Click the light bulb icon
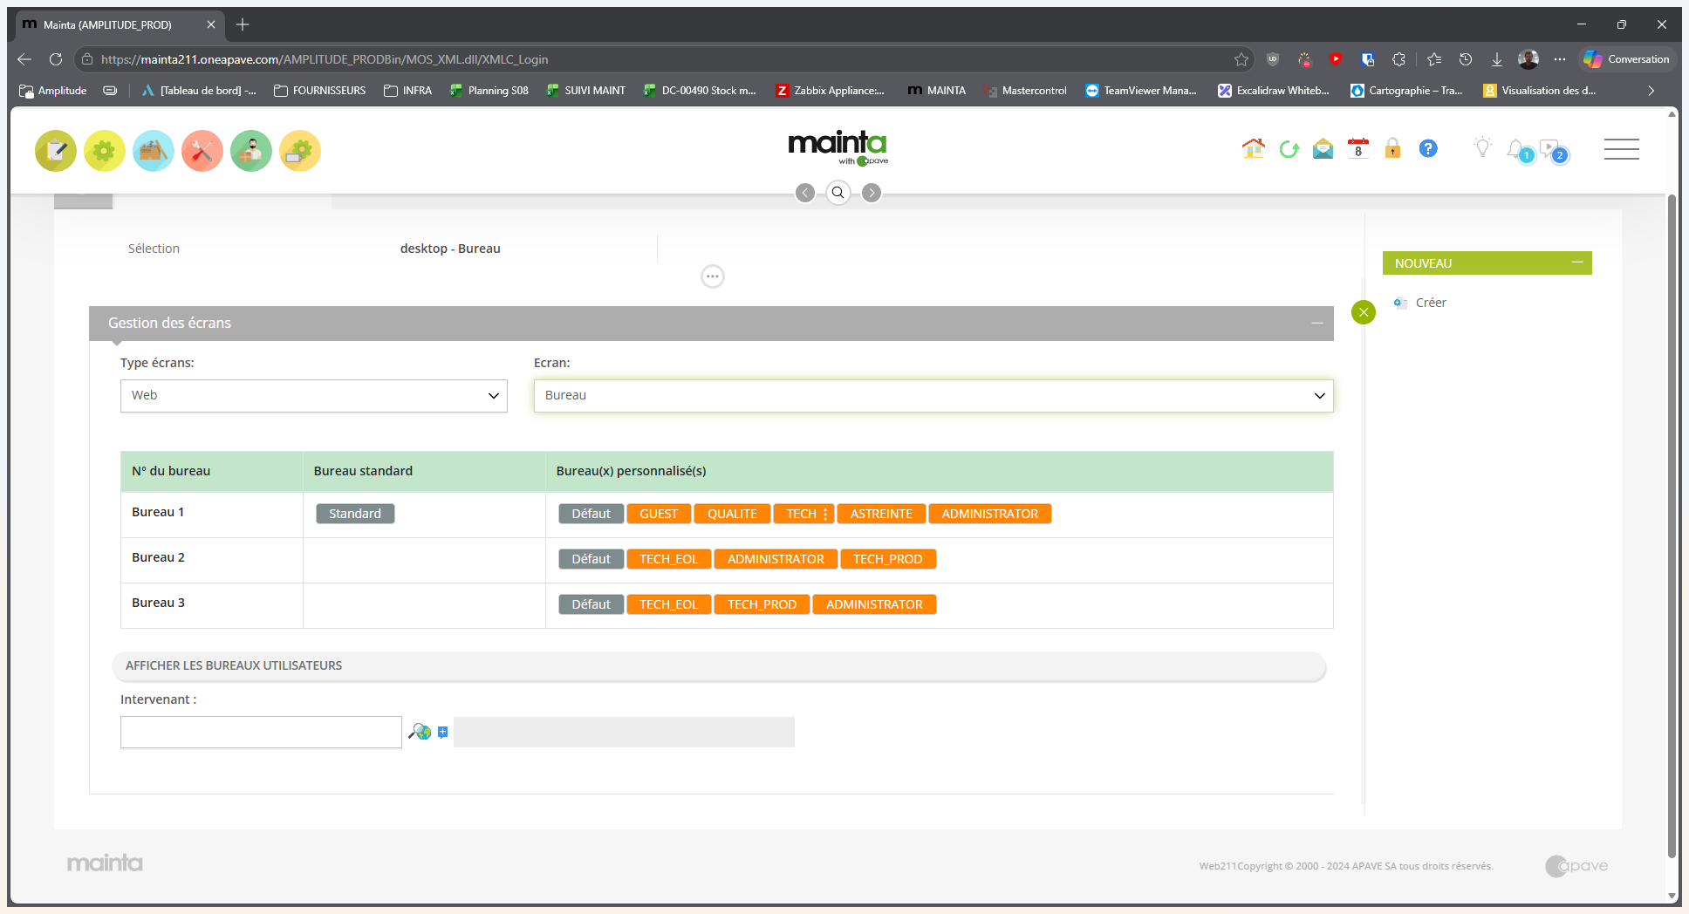The height and width of the screenshot is (914, 1689). pyautogui.click(x=1482, y=147)
